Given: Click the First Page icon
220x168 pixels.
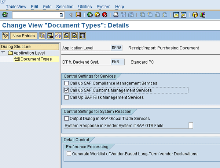Looking at the screenshot, I should (142, 15).
